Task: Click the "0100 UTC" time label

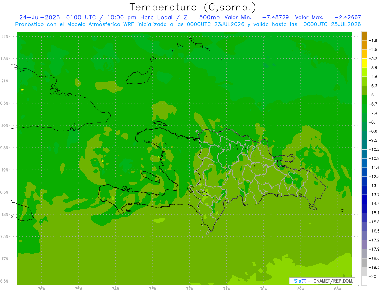Action: point(81,17)
